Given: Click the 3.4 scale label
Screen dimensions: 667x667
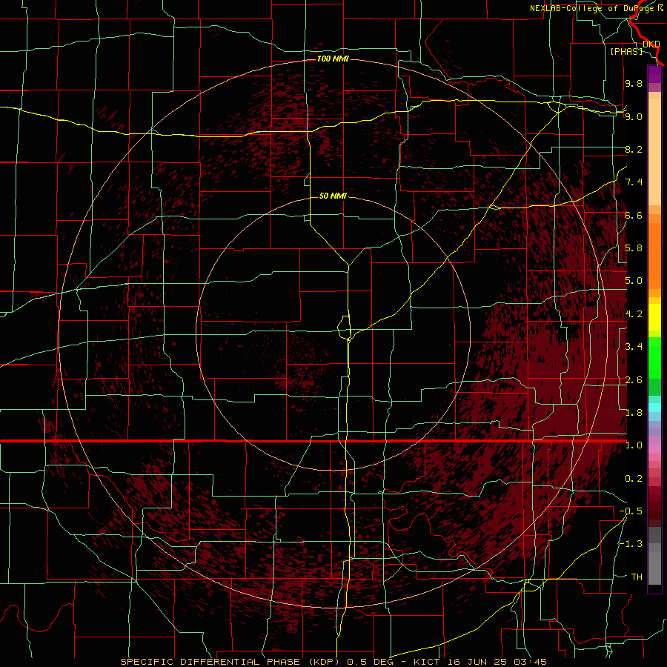Looking at the screenshot, I should pyautogui.click(x=634, y=346).
